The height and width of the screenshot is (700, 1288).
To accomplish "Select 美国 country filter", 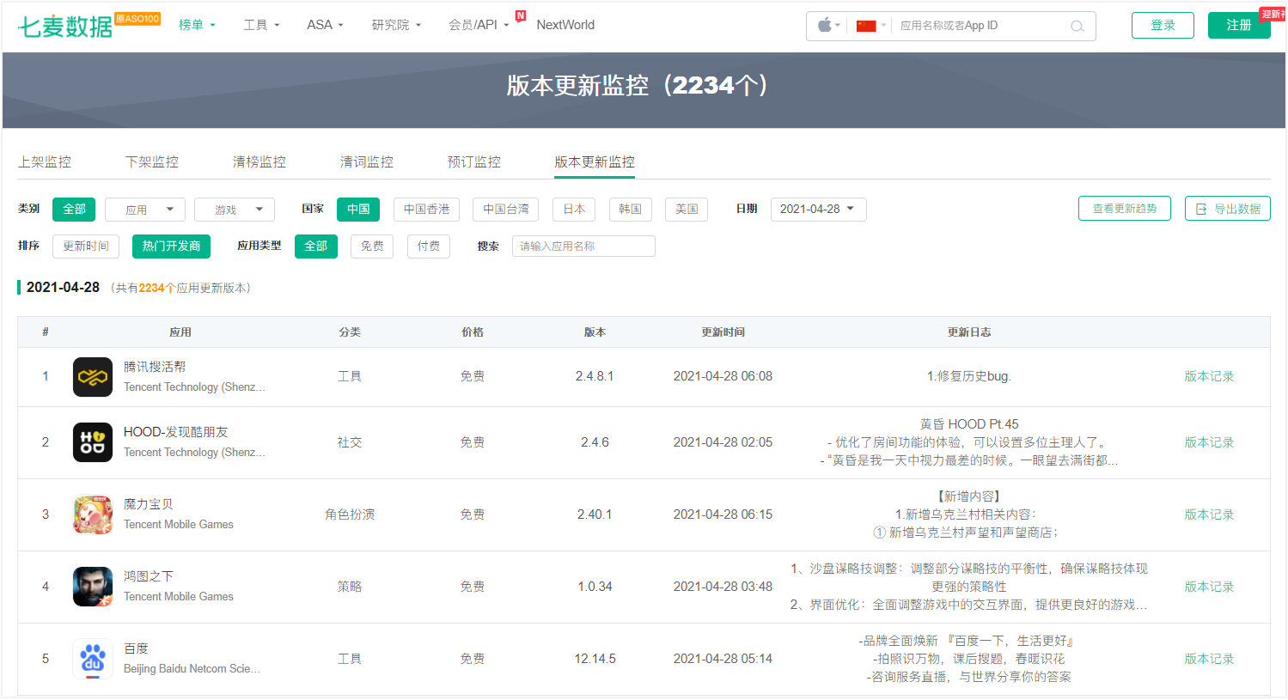I will pos(687,210).
